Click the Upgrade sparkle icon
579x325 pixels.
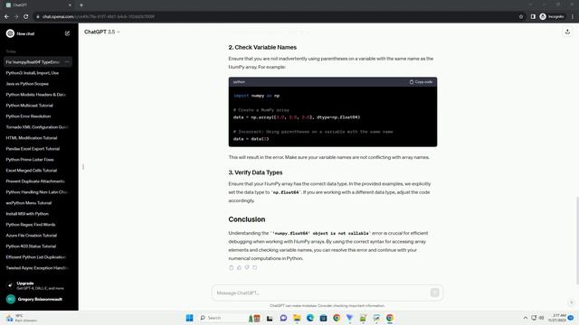tap(10, 285)
